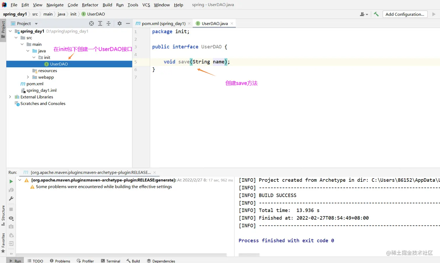Open the TODO tool window

(35, 261)
